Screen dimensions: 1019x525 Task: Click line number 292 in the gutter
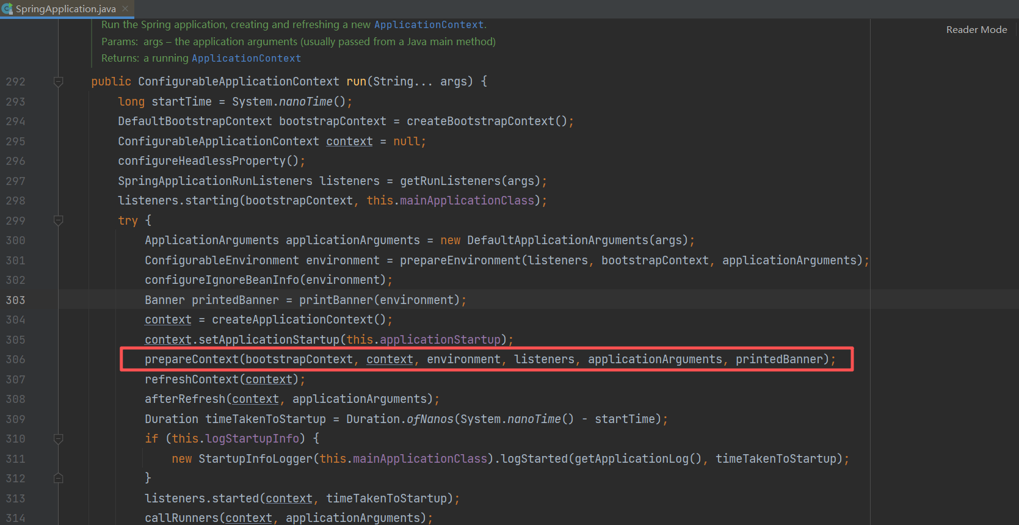click(15, 81)
